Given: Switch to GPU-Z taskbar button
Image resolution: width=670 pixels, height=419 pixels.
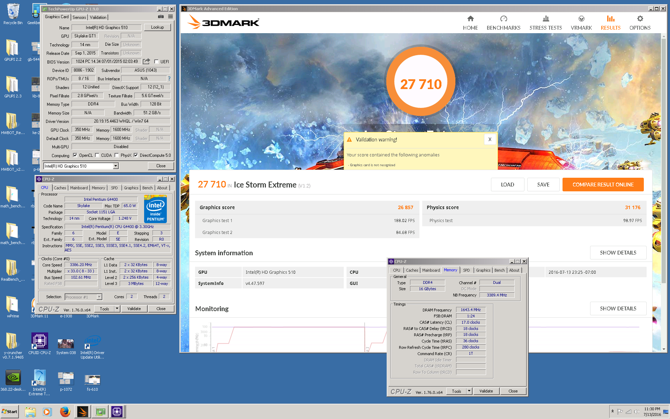Looking at the screenshot, I should (x=100, y=412).
